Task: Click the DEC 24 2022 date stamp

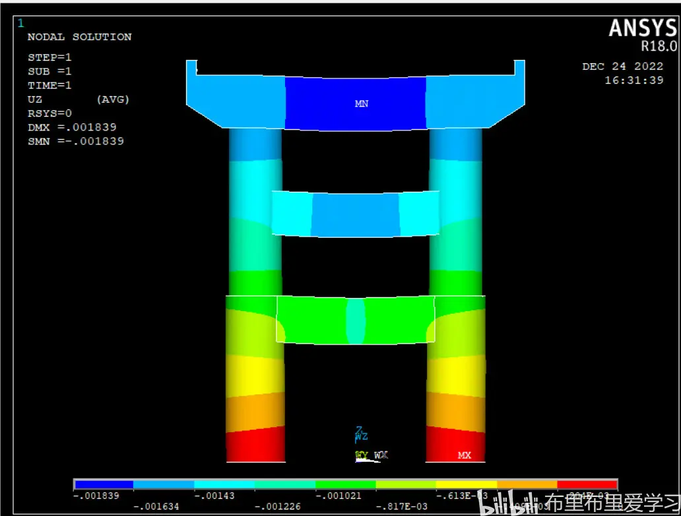Action: tap(622, 67)
